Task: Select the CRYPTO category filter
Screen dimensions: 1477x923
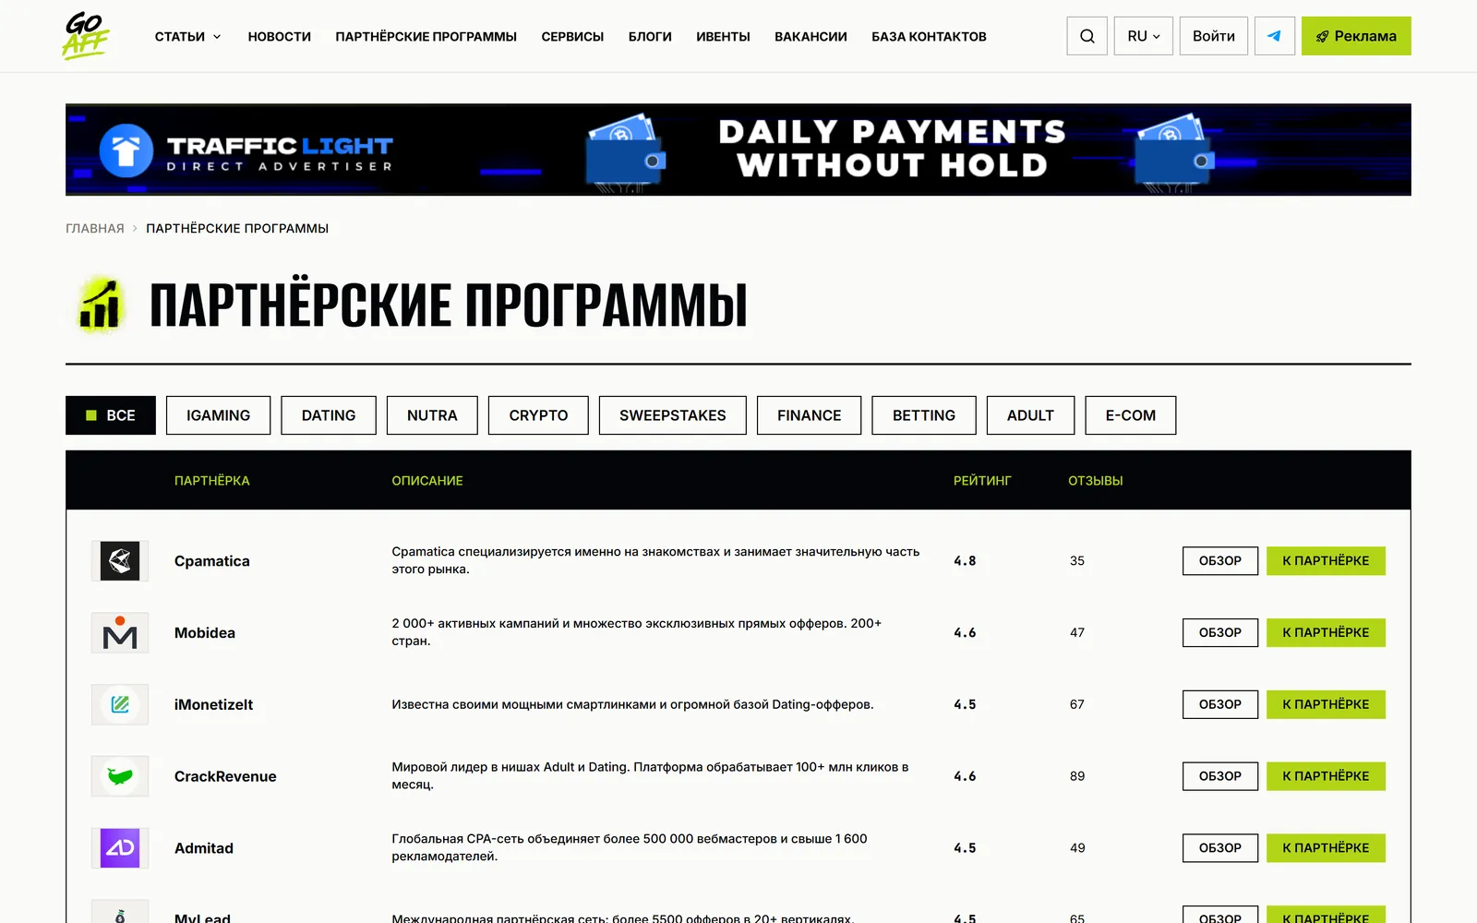Action: pos(538,415)
